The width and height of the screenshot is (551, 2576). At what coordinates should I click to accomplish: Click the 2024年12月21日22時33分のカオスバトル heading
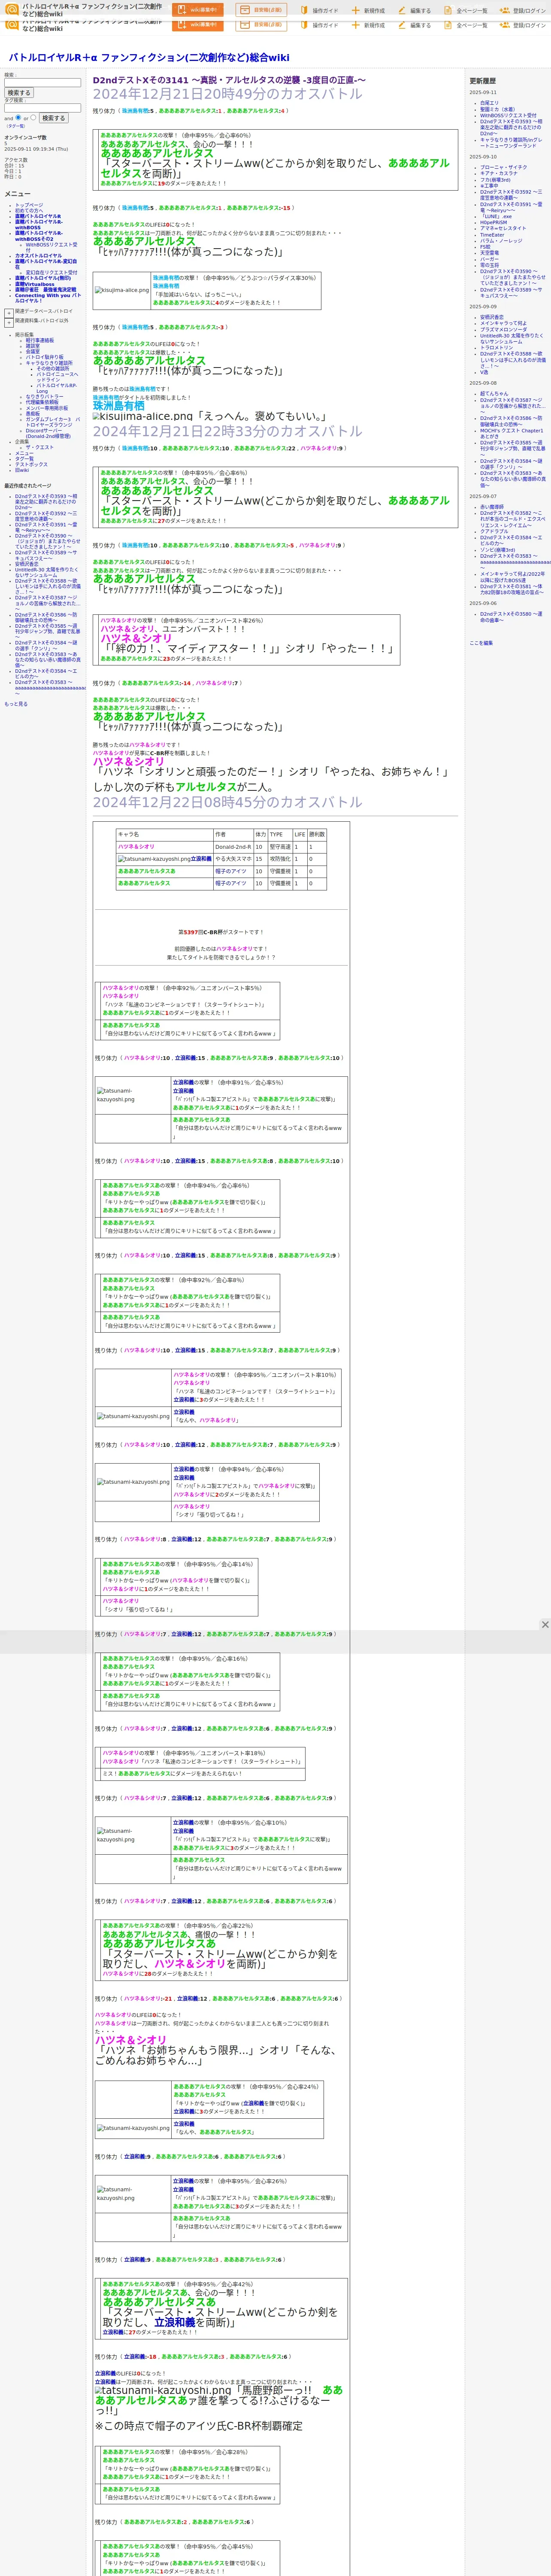(x=228, y=431)
